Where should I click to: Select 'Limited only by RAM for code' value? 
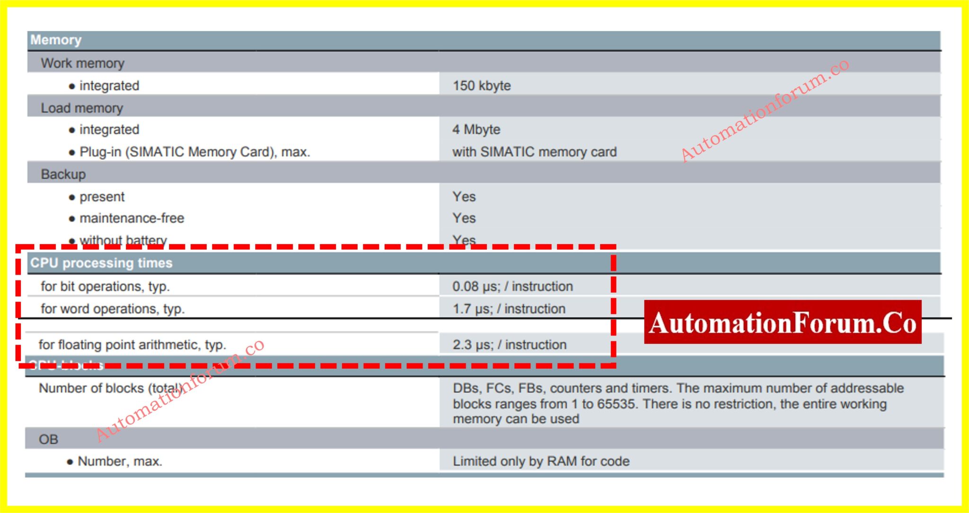coord(541,461)
